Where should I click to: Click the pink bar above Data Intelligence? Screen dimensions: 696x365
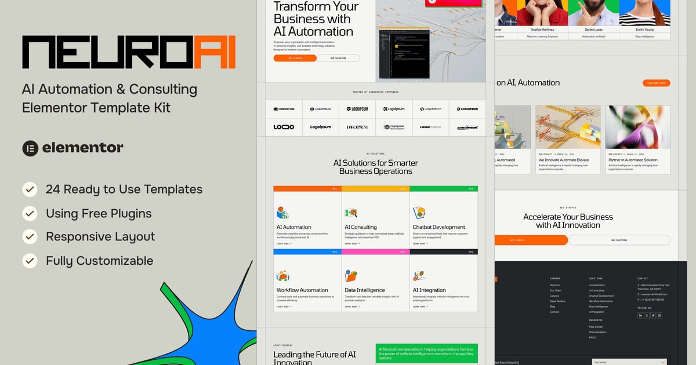pyautogui.click(x=375, y=251)
